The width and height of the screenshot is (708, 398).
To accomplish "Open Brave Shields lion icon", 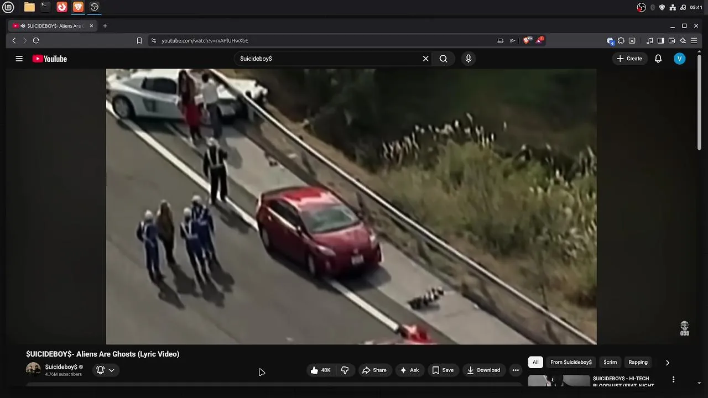I will (x=527, y=40).
